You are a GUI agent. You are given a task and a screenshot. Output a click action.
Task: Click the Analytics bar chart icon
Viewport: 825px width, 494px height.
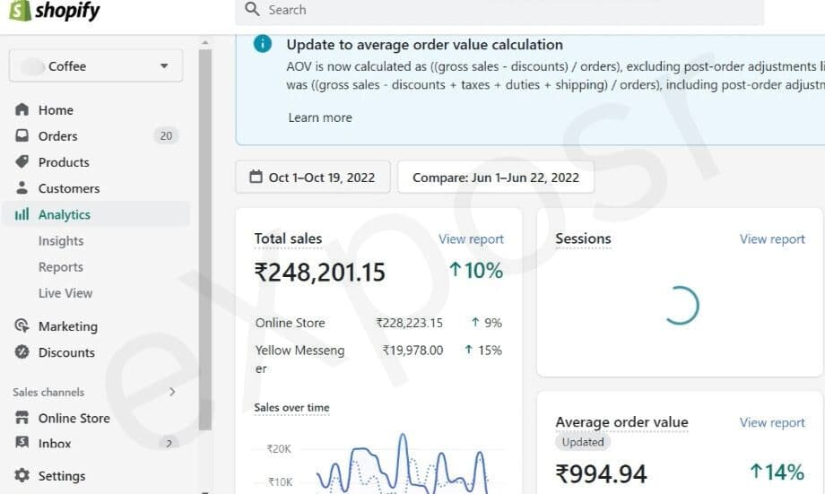coord(22,214)
